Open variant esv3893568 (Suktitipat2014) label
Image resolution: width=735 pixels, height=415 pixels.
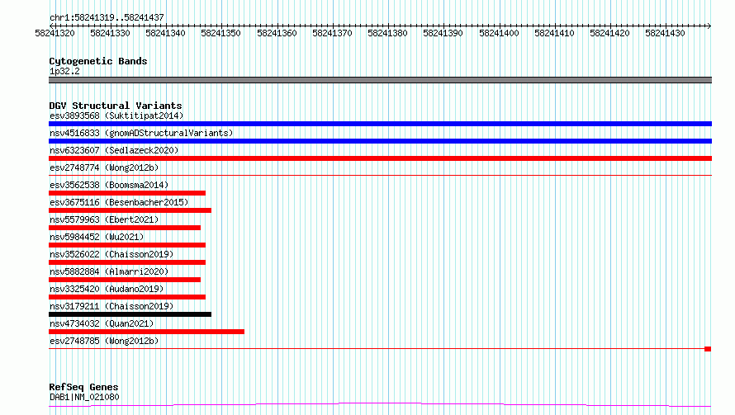pos(116,116)
